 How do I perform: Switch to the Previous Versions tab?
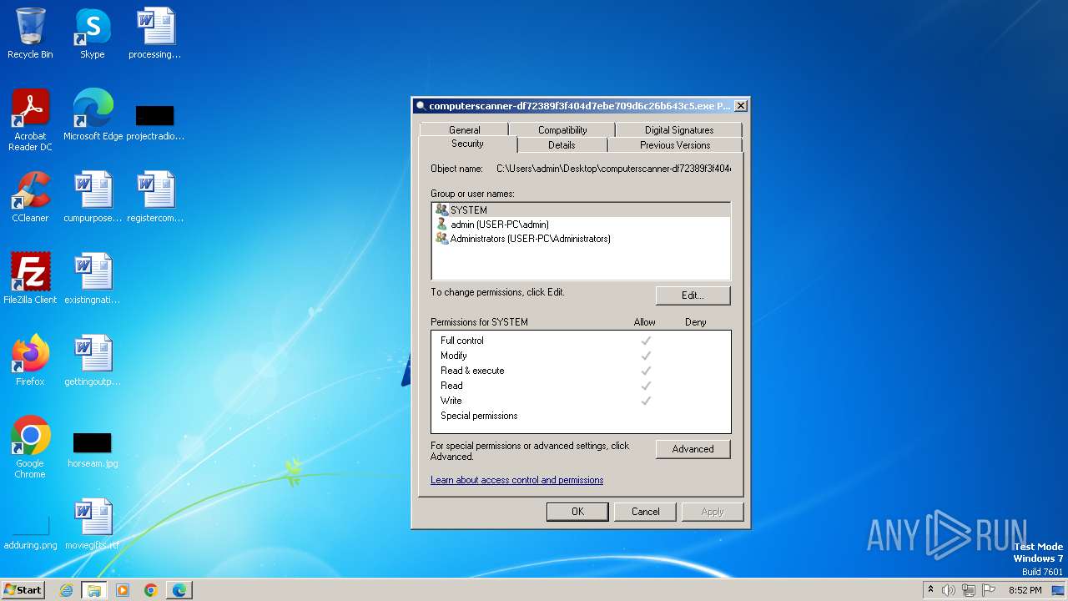click(x=675, y=145)
